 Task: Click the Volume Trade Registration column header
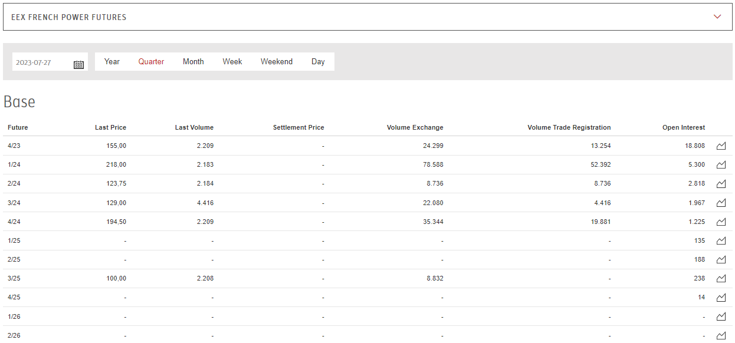point(569,127)
